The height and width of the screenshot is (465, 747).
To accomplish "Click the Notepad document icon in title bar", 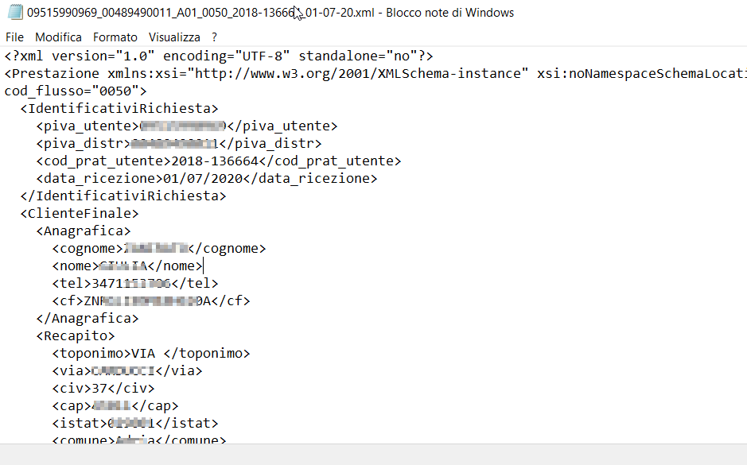I will tap(14, 13).
